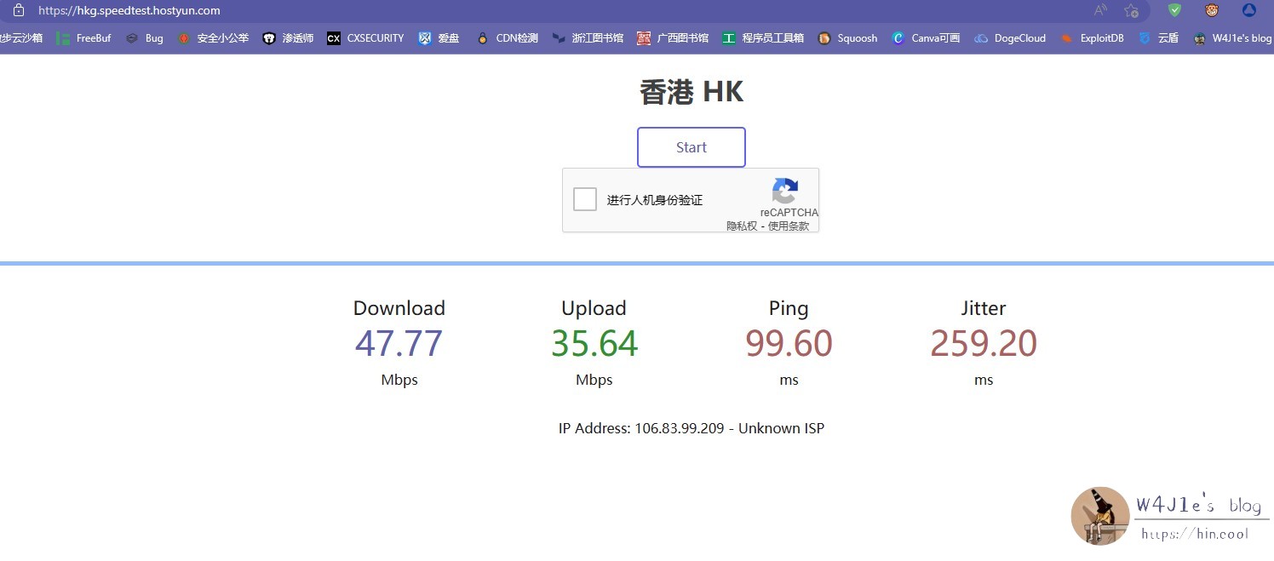Click the CXSECURITY bookmark icon
The image size is (1274, 561).
333,37
